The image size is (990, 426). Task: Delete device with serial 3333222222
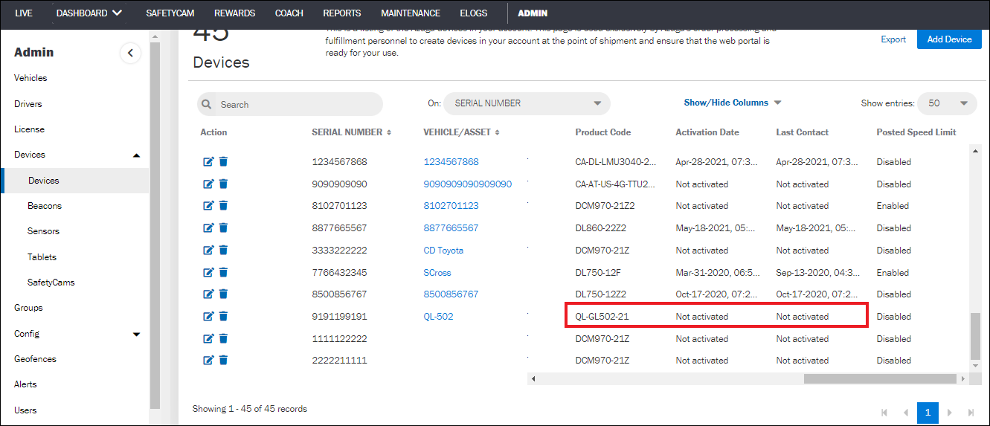click(223, 250)
